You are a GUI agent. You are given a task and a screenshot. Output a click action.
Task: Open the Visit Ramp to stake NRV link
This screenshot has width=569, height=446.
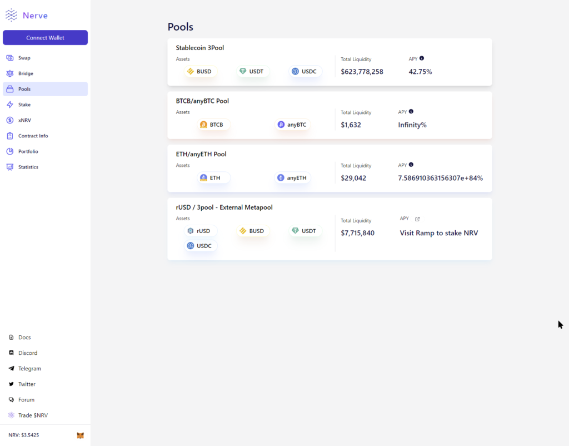point(438,233)
